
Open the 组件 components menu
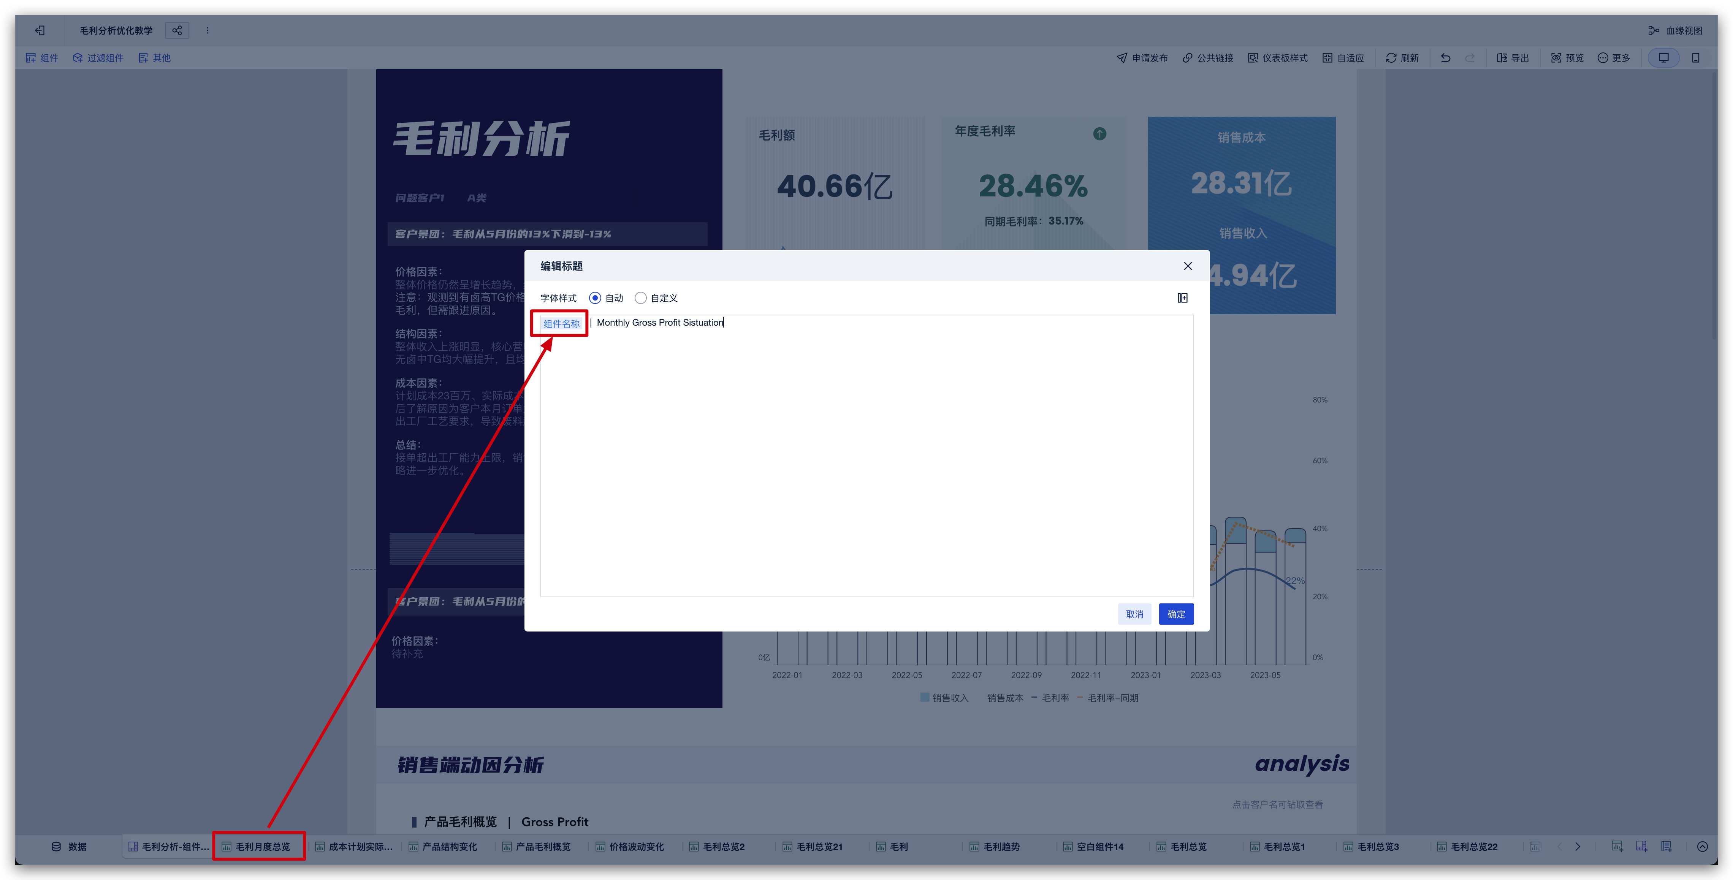42,58
